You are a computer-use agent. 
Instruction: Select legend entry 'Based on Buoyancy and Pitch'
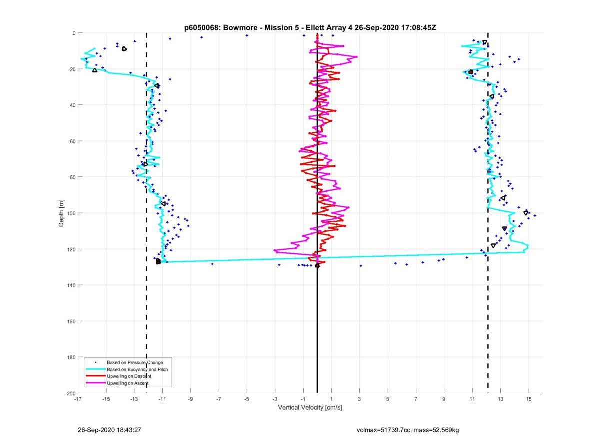pos(137,369)
